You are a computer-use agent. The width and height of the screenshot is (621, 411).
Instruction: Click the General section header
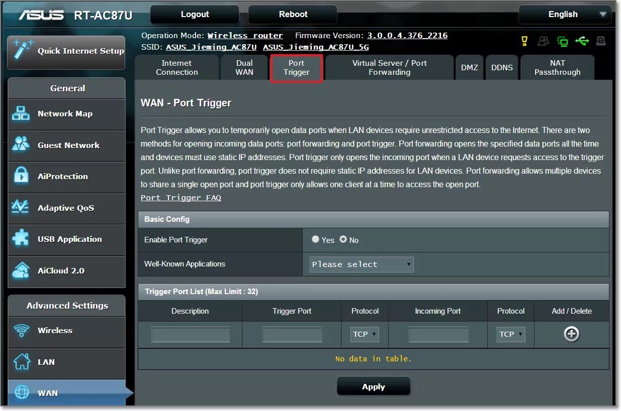click(67, 88)
